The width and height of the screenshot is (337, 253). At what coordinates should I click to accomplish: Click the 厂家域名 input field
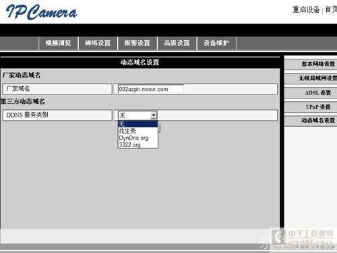click(151, 89)
